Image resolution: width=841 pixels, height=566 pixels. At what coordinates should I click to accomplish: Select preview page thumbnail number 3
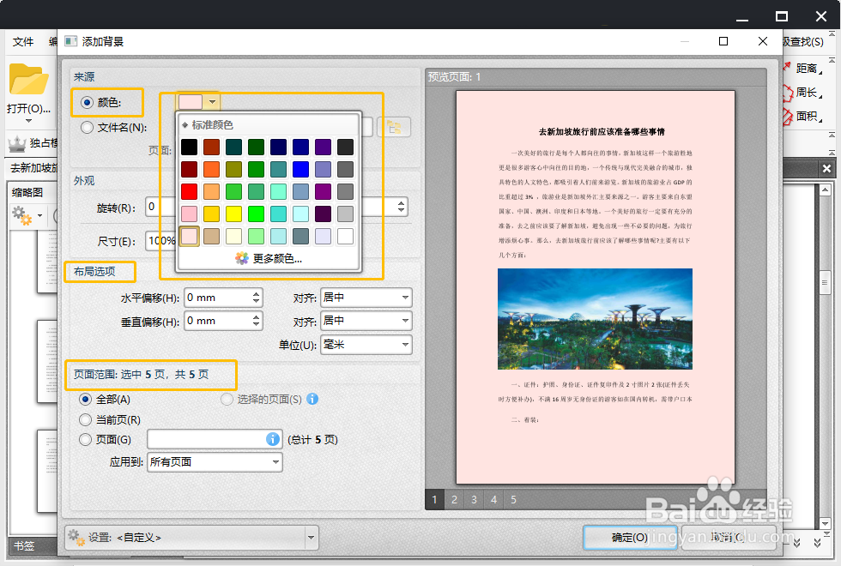(473, 500)
